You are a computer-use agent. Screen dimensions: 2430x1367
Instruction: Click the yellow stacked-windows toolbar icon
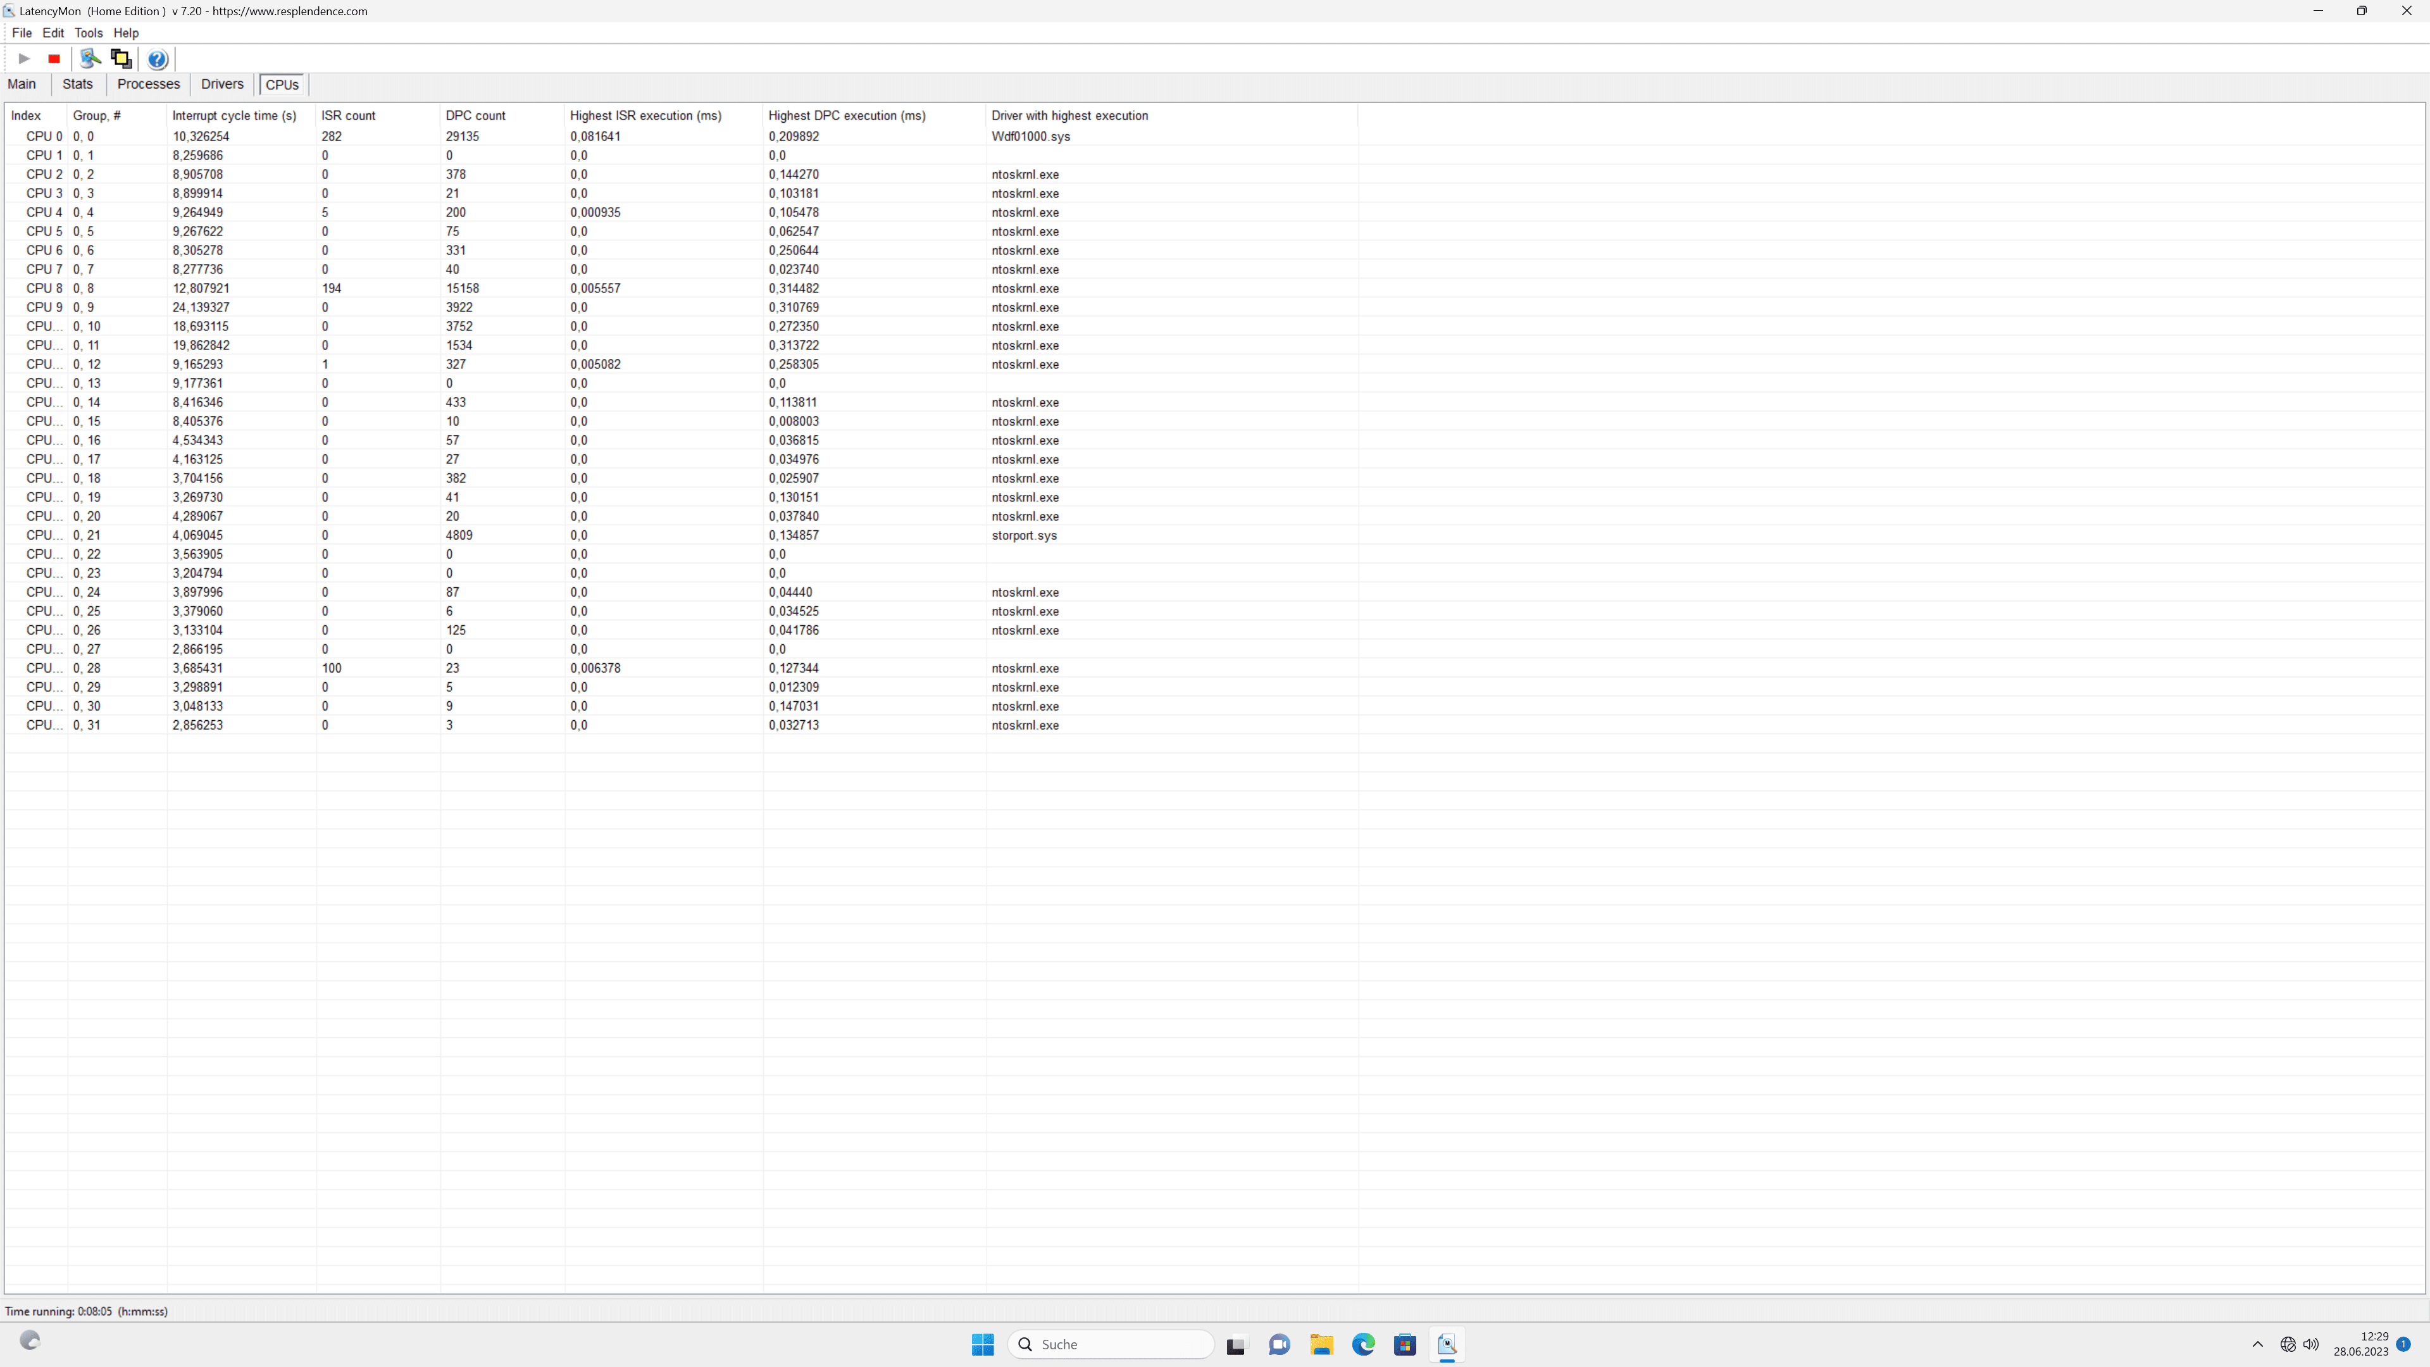tap(121, 58)
